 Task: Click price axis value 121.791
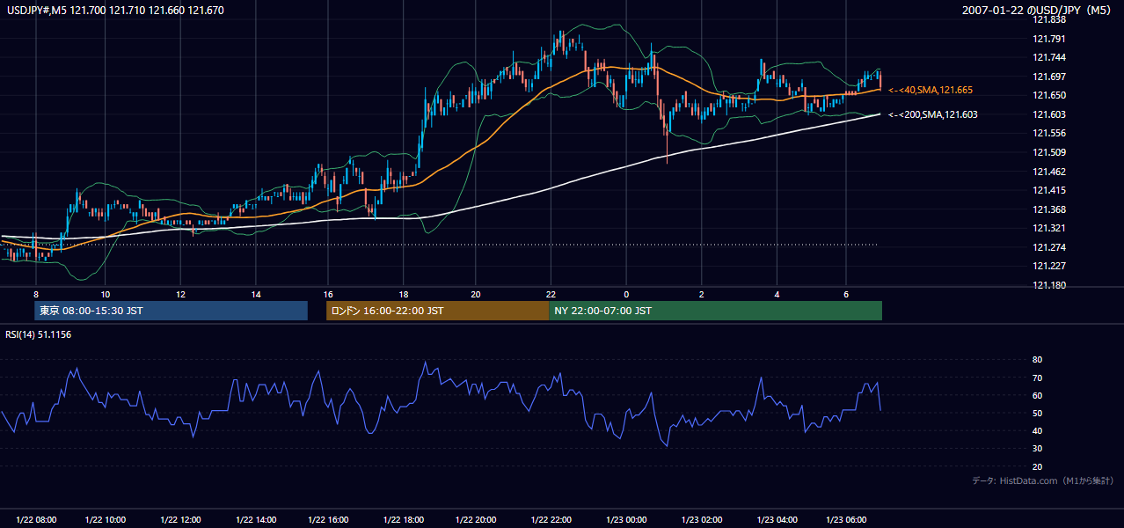(1049, 39)
